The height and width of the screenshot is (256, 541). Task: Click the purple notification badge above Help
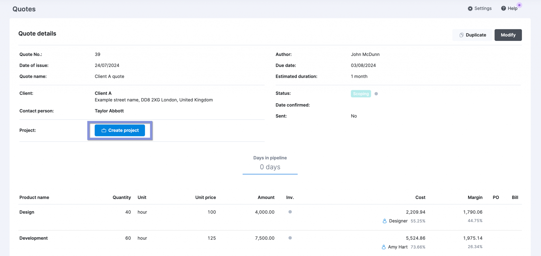pyautogui.click(x=519, y=5)
